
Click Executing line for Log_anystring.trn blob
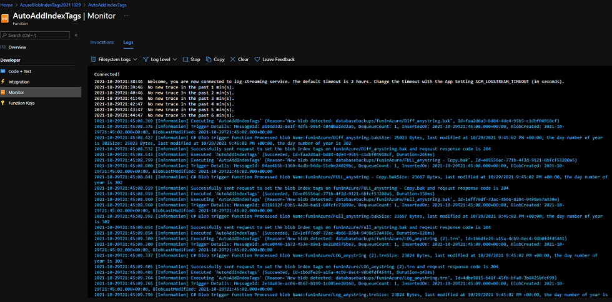(327, 278)
